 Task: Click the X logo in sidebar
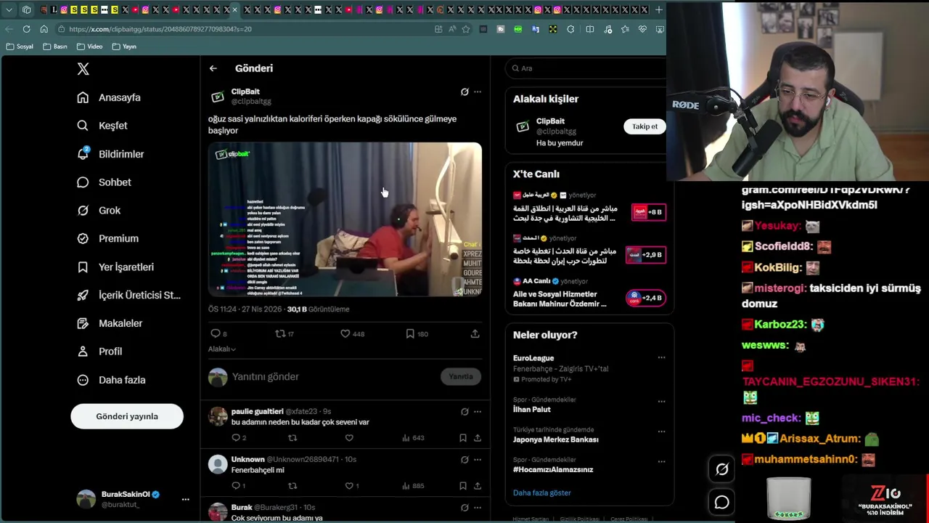pos(83,69)
